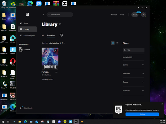This screenshot has height=124, width=166.
Task: Open the Recycle Bin on the desktop
Action: point(4,5)
